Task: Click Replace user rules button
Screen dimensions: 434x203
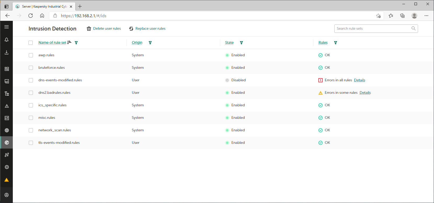Action: 147,29
